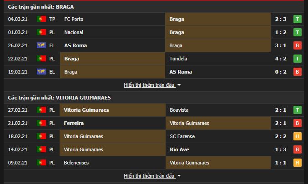Click the Portugal flag on the 04.03.21 row
The width and height of the screenshot is (308, 184).
(x=41, y=19)
